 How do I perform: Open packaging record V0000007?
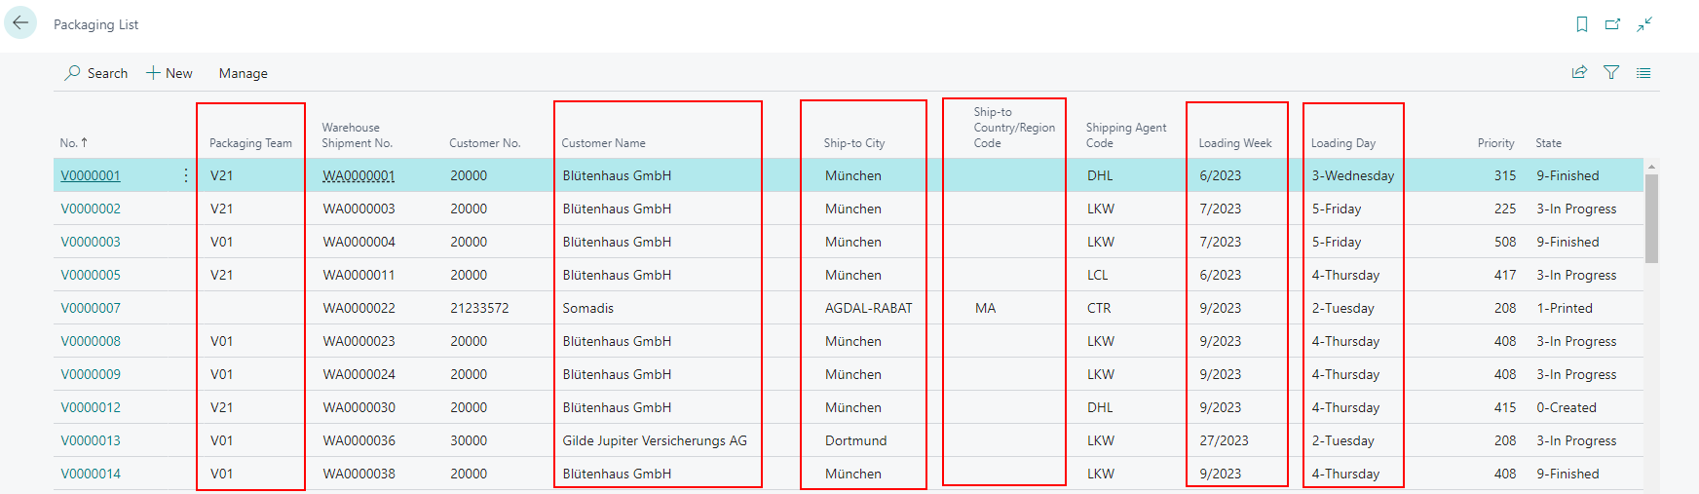91,308
